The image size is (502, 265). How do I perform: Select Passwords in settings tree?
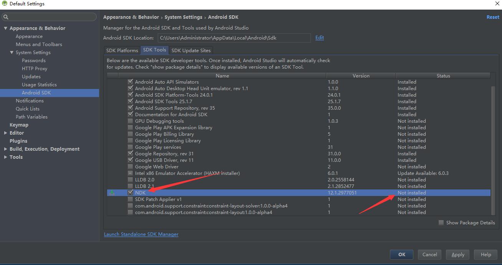pos(34,60)
